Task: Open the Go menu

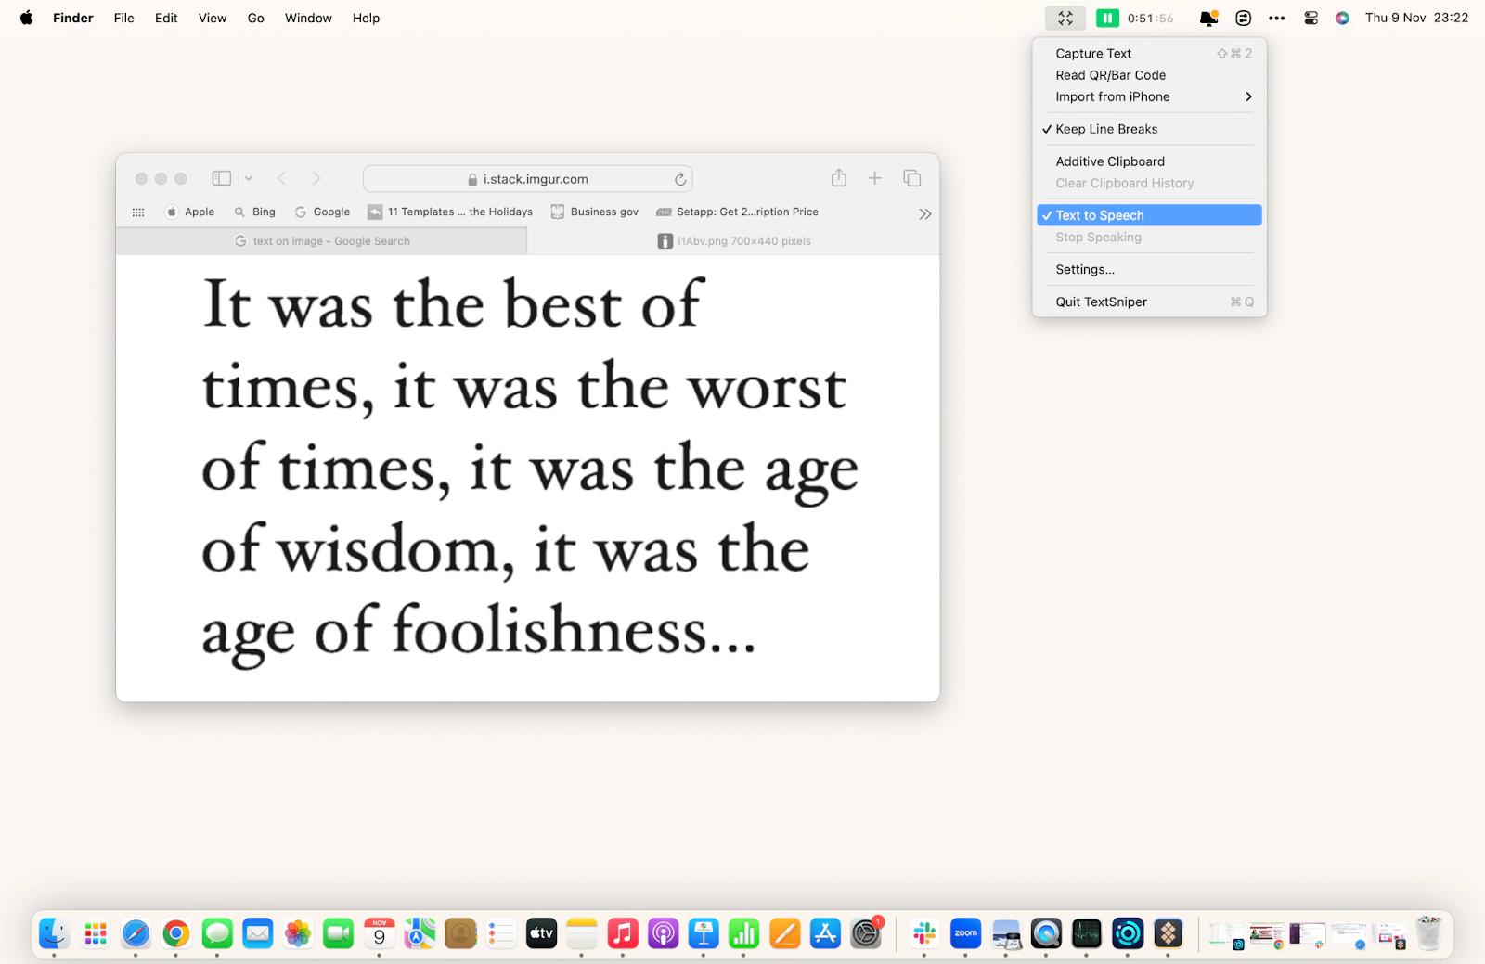Action: tap(256, 18)
